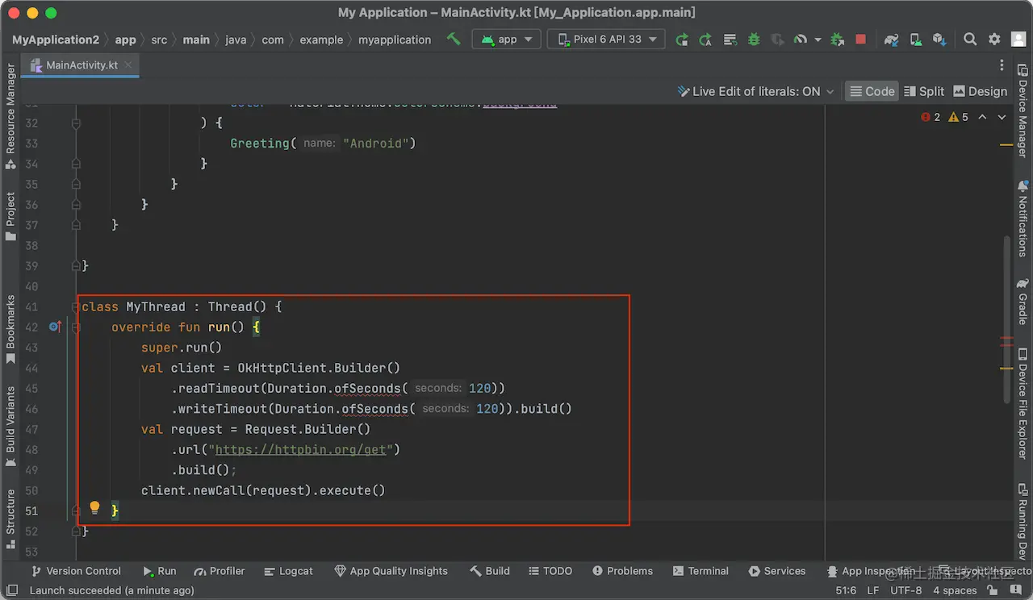
Task: Open the Device File Explorer side panel
Action: [x=1023, y=403]
